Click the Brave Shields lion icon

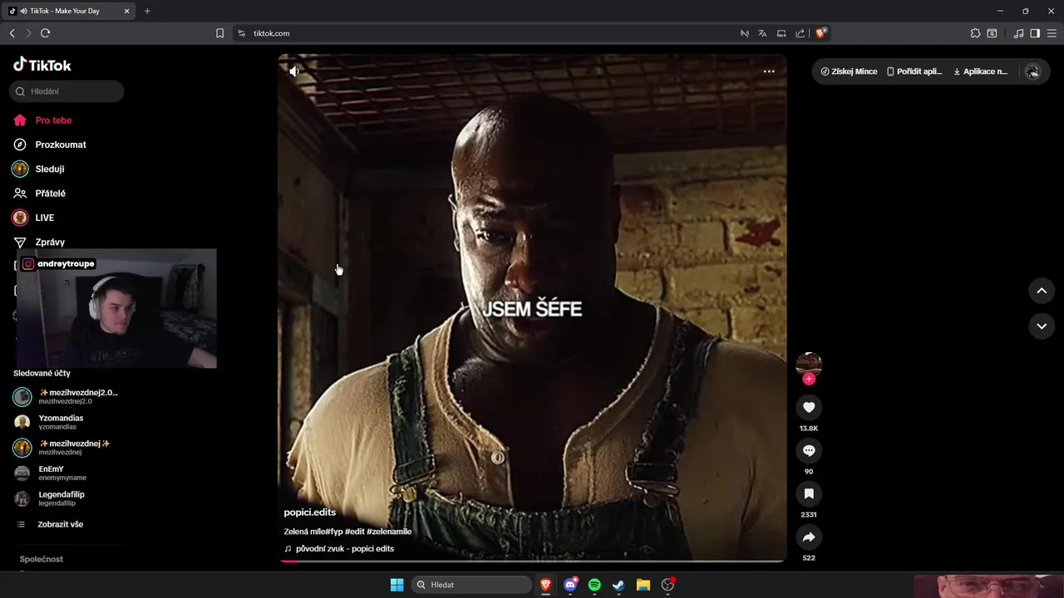click(820, 33)
